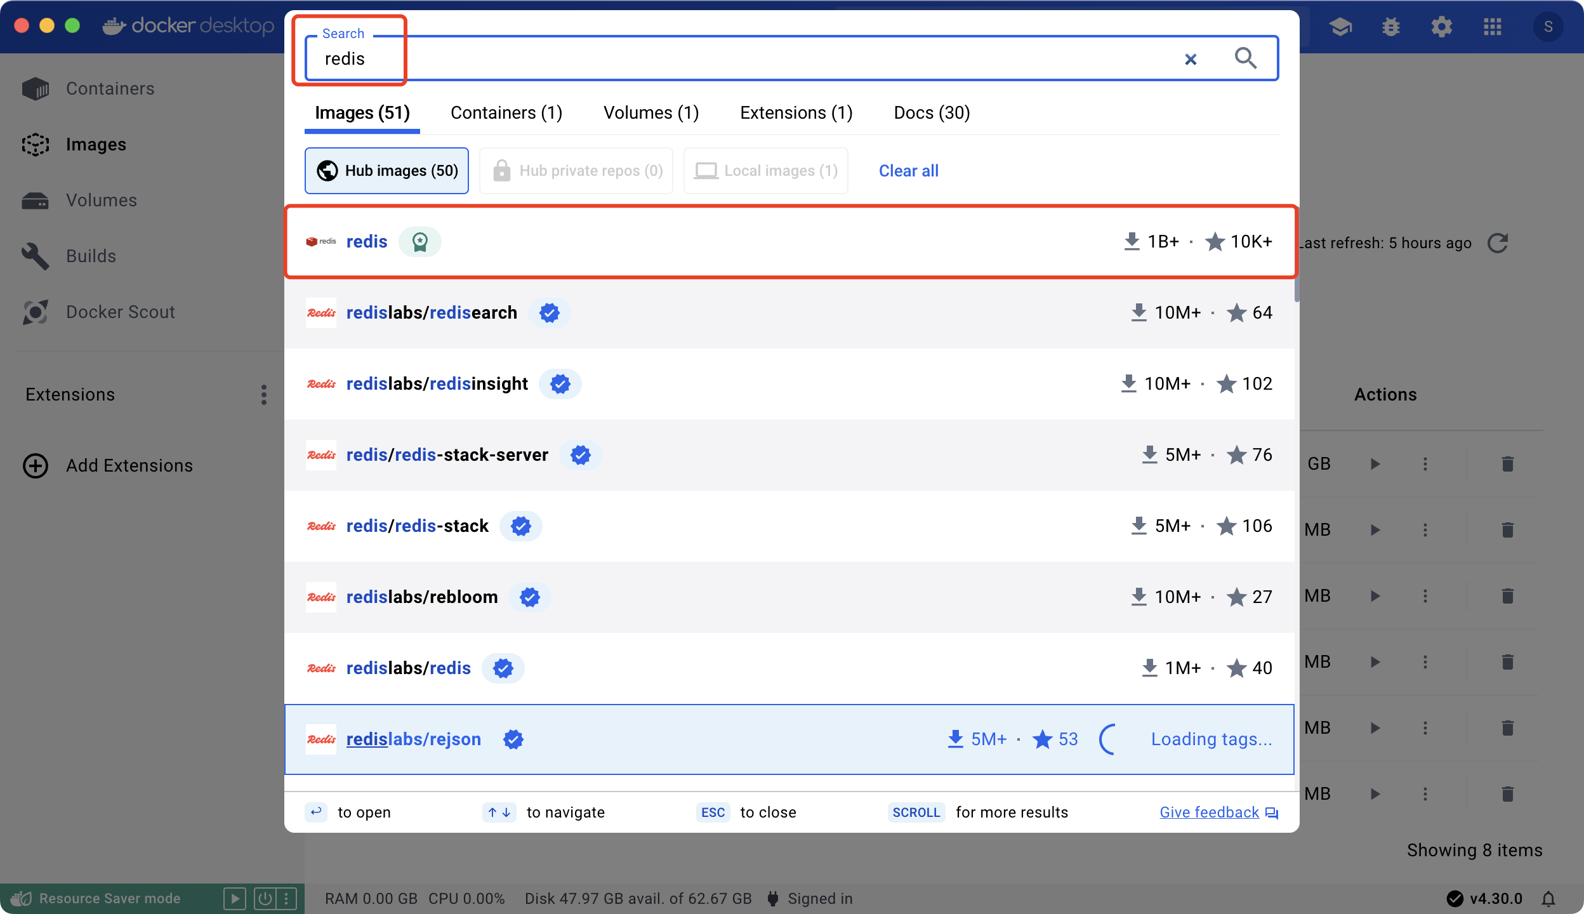
Task: Open redislabs/redisearch result
Action: (789, 313)
